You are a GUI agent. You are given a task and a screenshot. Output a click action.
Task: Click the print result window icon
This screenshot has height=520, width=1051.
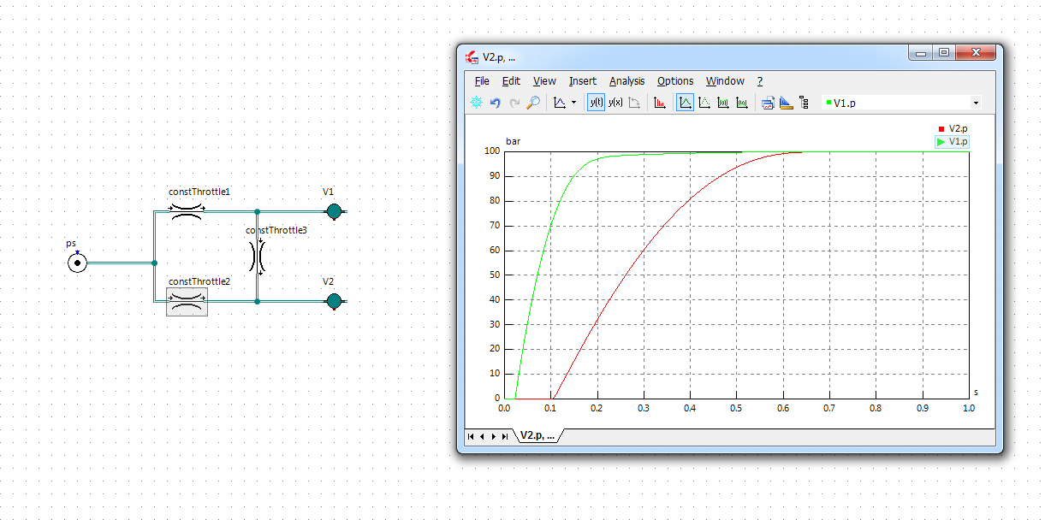768,103
